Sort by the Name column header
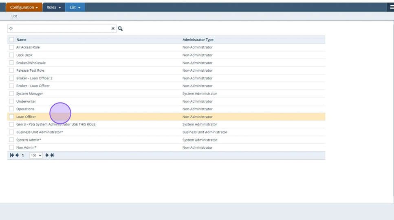Screen dimensions: 394x220 click(x=21, y=40)
